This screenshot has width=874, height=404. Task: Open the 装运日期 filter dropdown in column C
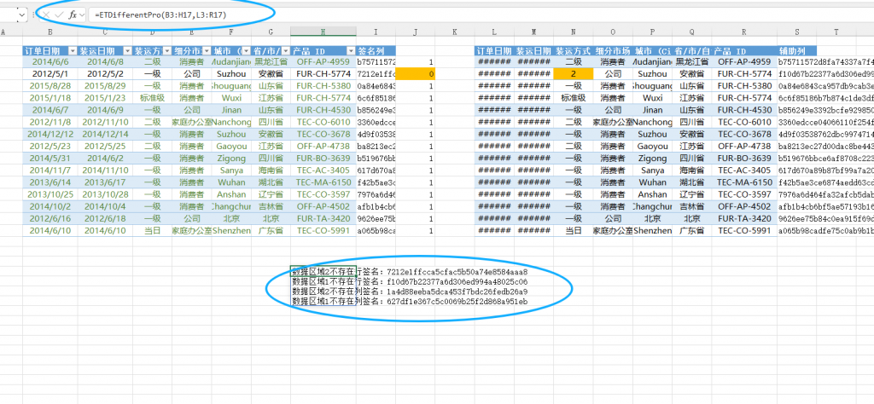(x=126, y=50)
